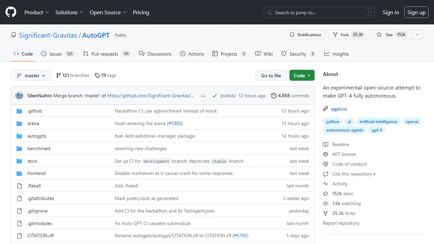Click the autonomous-agents topic tag

pos(345,130)
